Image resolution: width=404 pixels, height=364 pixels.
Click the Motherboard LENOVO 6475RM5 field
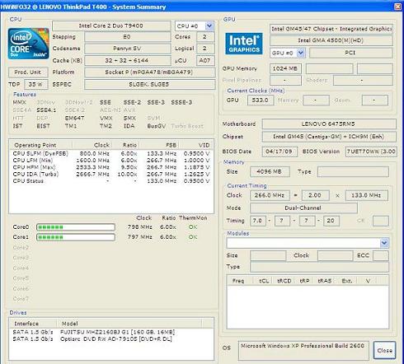pyautogui.click(x=329, y=124)
